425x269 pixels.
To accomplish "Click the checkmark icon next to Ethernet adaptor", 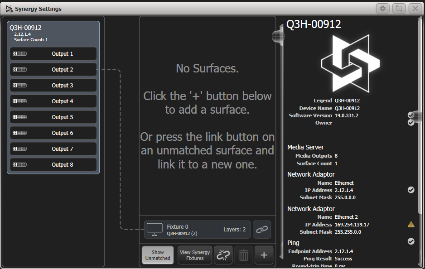I will 411,190.
